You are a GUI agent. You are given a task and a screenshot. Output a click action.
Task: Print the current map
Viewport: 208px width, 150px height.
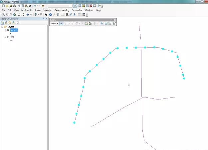14,6
